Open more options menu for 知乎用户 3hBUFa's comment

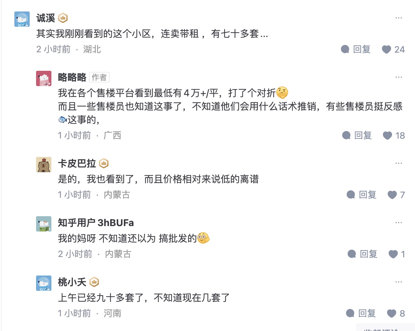coord(398,223)
